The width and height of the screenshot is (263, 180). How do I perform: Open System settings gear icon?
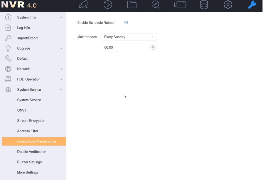228,4
